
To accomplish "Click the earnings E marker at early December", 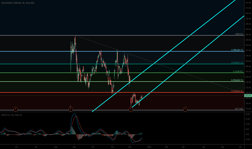I will pyautogui.click(x=131, y=109).
